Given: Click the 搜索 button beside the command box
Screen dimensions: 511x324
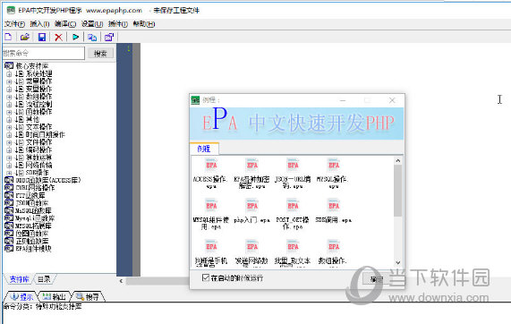Looking at the screenshot, I should 100,53.
